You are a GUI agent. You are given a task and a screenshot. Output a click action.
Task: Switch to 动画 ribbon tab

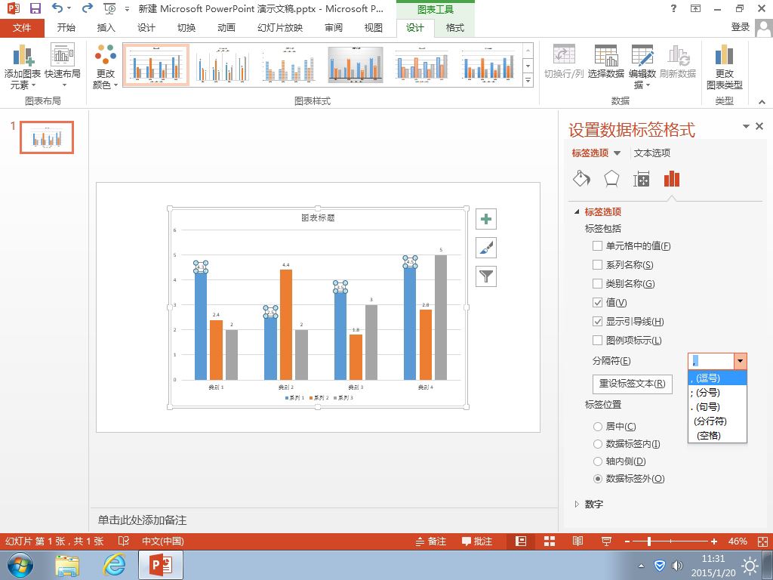tap(226, 28)
